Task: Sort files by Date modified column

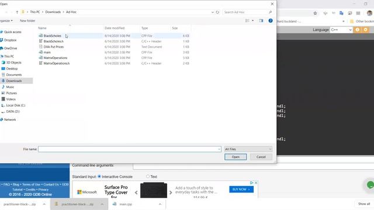Action: [x=115, y=28]
